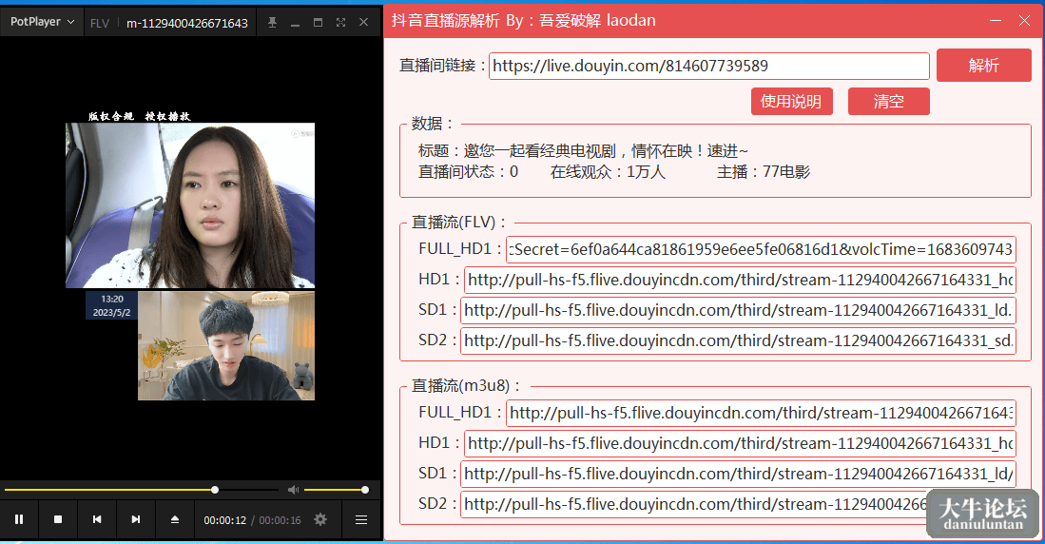Screen dimensions: 1045x544
Task: Click the m3u8 SD1 stream field
Action: click(x=739, y=474)
